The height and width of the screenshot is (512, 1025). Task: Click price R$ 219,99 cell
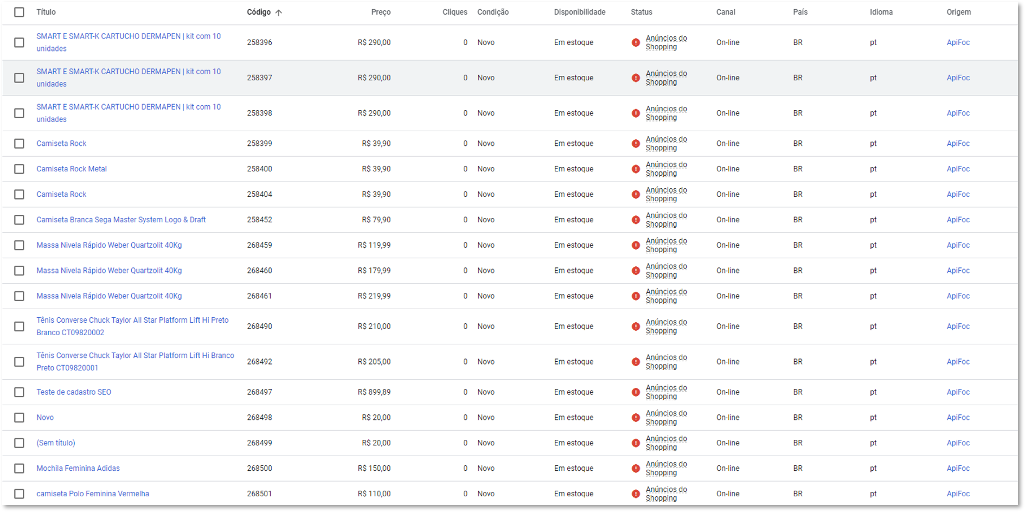point(374,296)
